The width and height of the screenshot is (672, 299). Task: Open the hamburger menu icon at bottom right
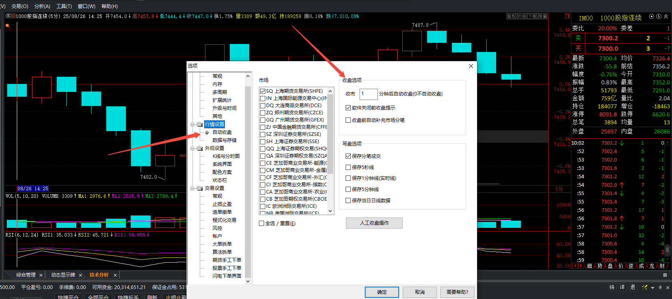click(665, 275)
